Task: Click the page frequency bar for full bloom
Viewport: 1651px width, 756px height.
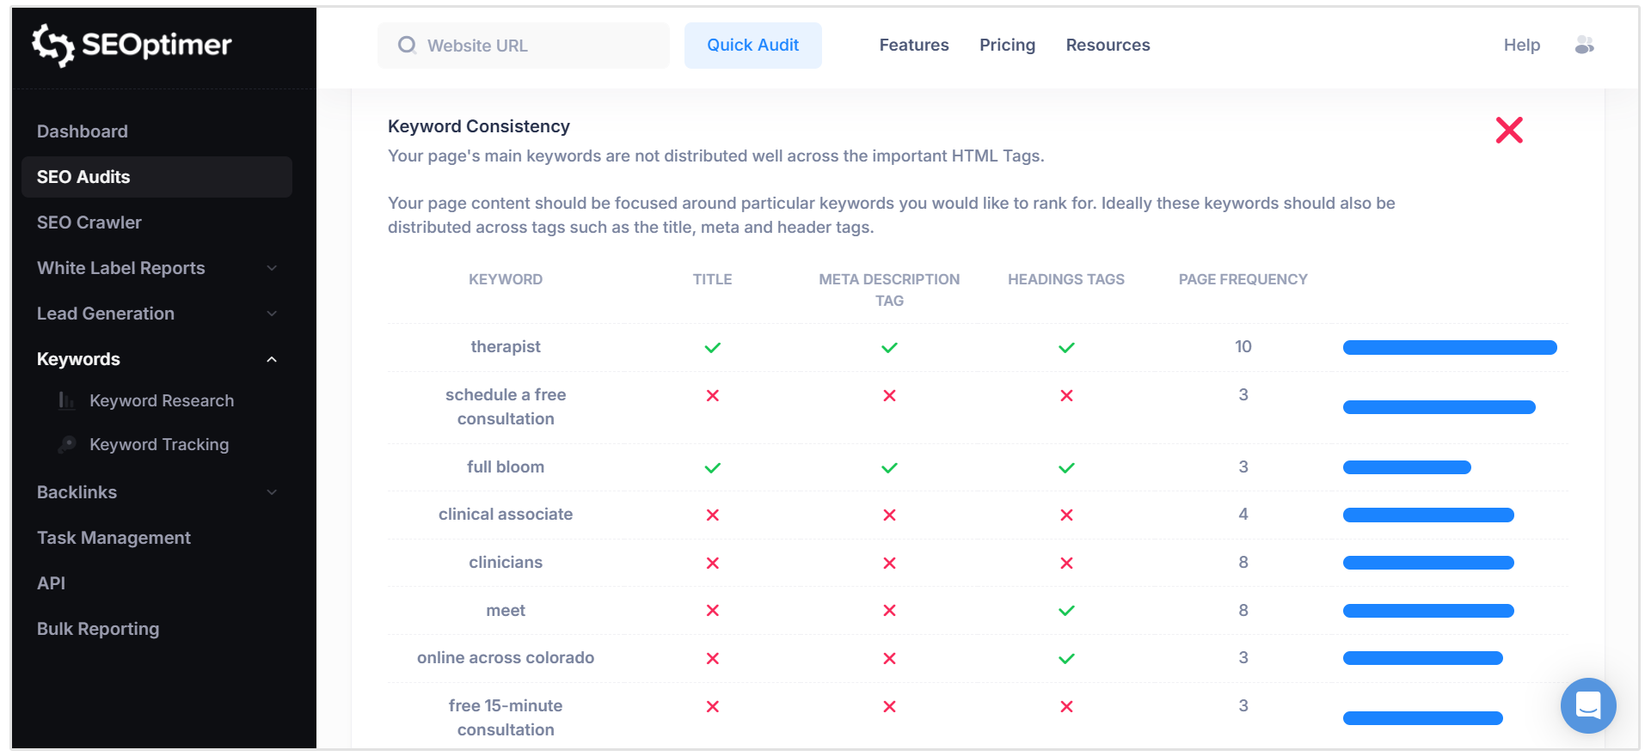Action: click(1407, 467)
